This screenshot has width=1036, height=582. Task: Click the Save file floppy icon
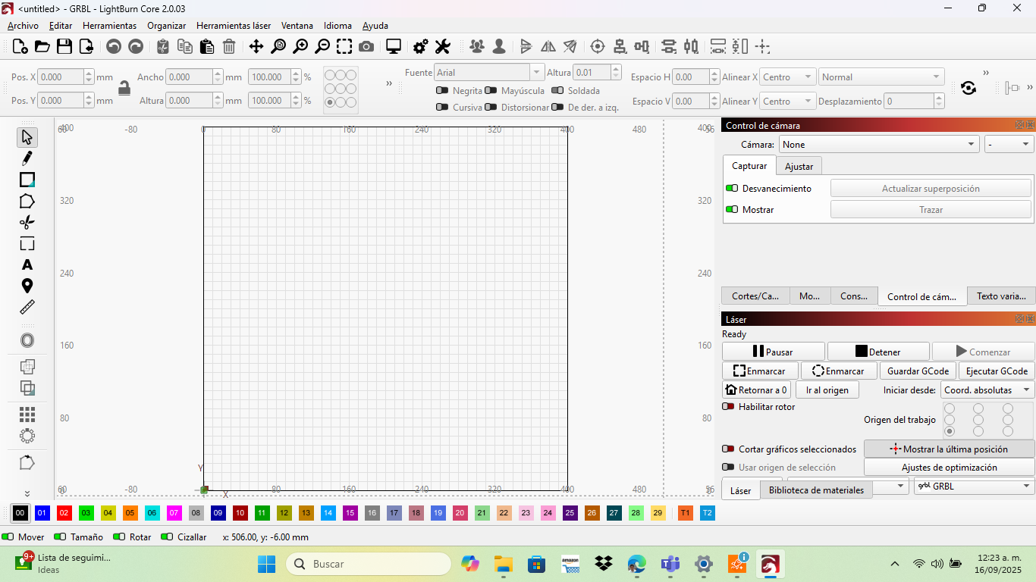click(64, 47)
